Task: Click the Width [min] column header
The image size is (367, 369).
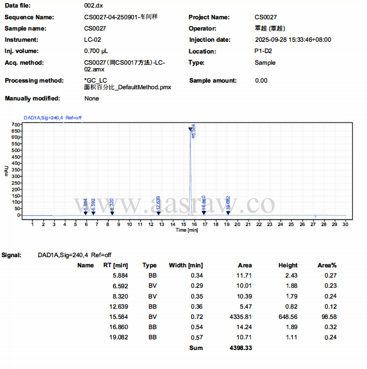Action: (x=186, y=265)
